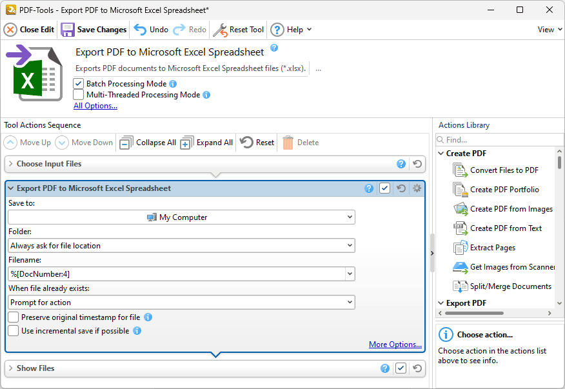Toggle Batch Processing Mode checkbox
565x389 pixels.
coord(78,84)
